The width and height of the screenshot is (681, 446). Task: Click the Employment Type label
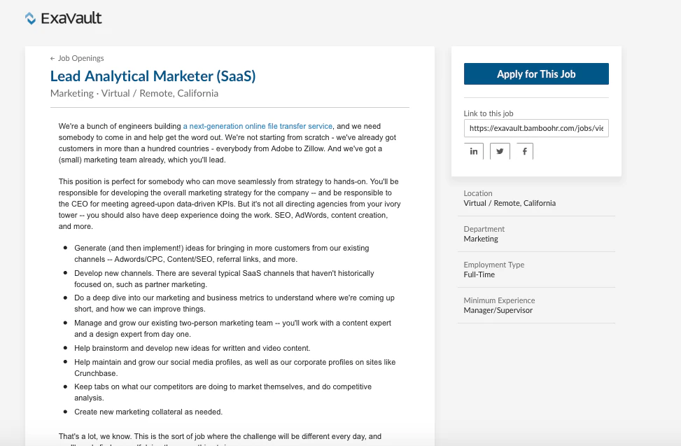494,265
